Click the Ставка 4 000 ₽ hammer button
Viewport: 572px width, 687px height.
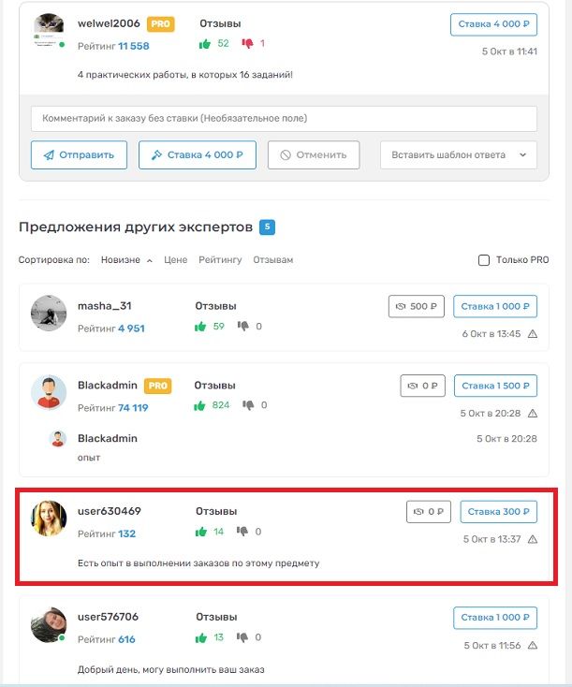[198, 155]
